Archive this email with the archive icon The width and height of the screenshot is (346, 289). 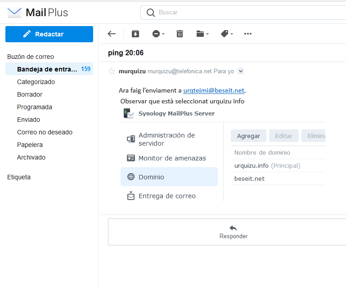(135, 34)
